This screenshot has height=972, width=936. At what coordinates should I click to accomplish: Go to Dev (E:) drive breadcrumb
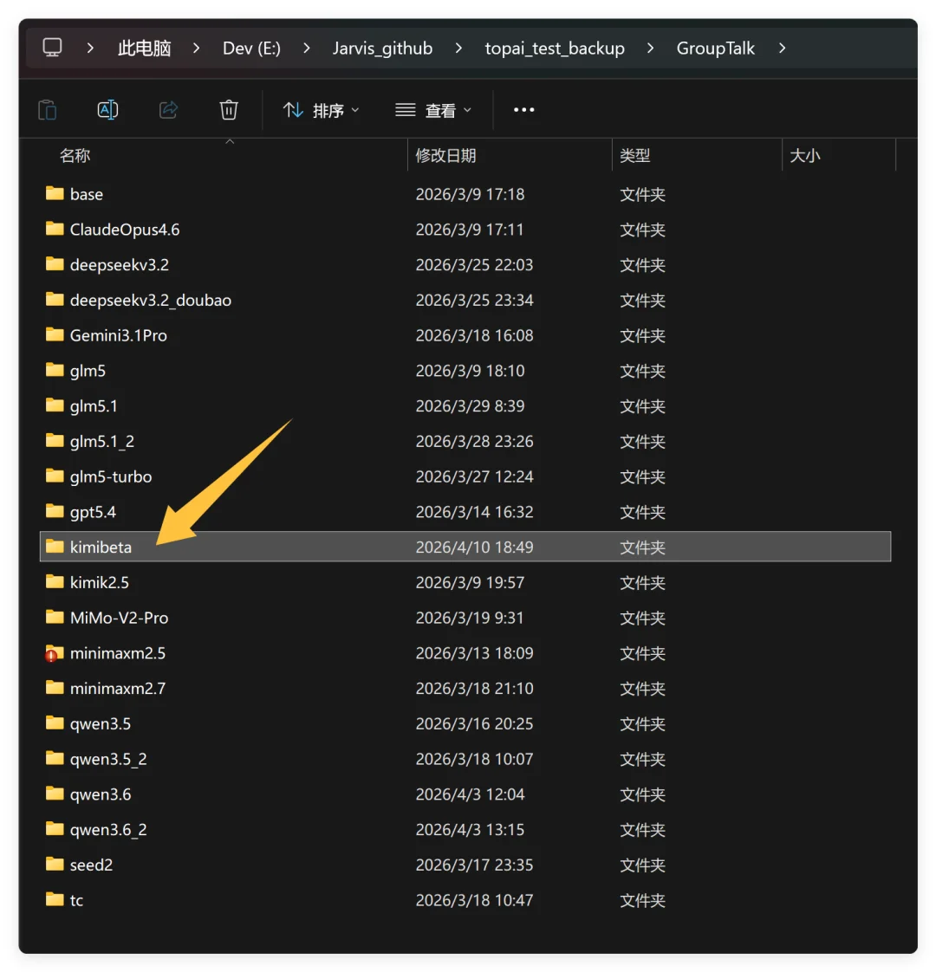click(x=251, y=49)
